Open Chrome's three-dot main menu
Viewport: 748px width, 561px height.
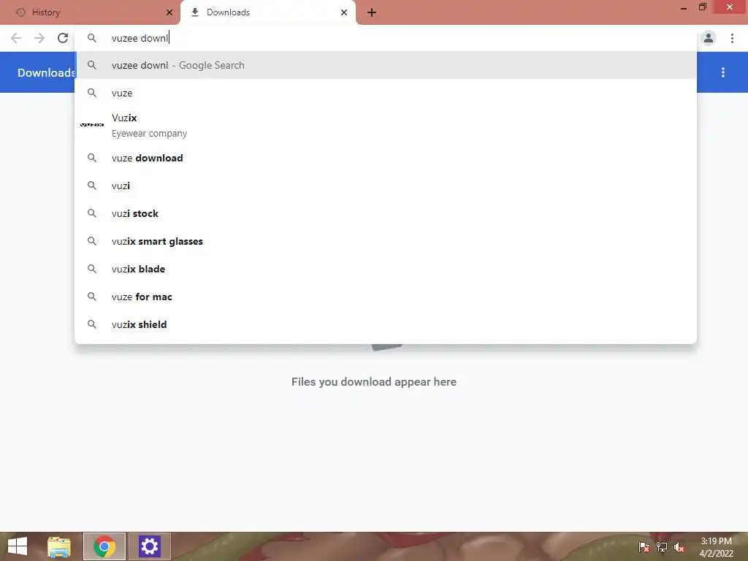click(x=732, y=38)
